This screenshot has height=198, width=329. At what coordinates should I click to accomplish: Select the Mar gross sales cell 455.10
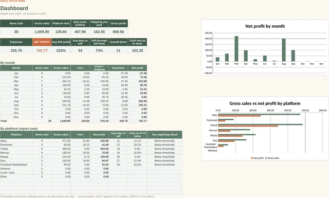pyautogui.click(x=61, y=81)
